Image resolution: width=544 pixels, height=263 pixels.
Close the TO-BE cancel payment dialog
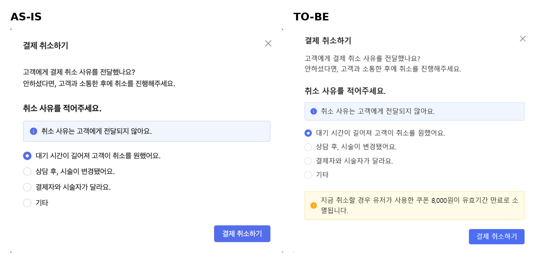[523, 39]
